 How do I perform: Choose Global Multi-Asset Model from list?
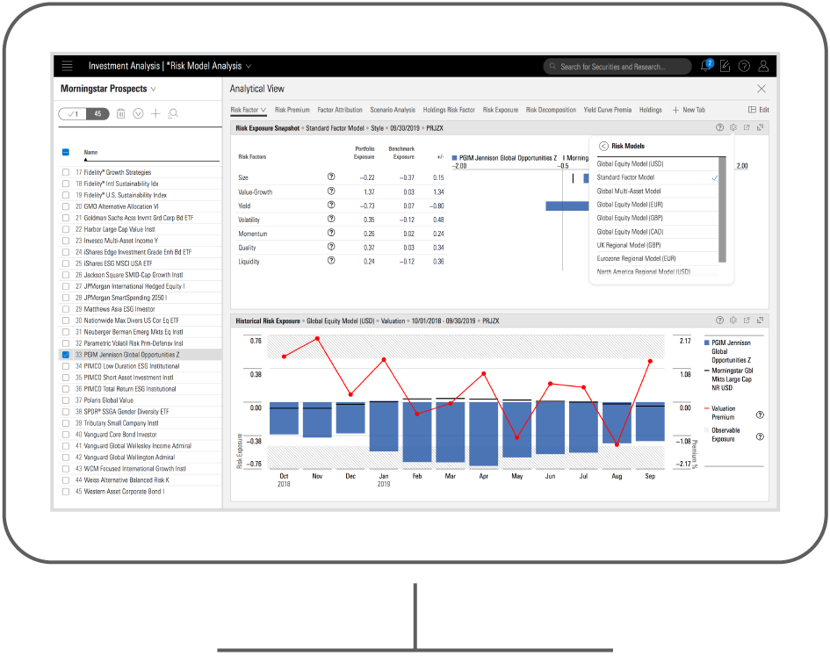[x=629, y=191]
